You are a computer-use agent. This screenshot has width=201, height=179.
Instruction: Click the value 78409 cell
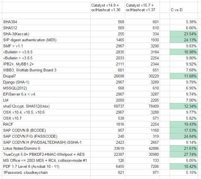pos(142,106)
